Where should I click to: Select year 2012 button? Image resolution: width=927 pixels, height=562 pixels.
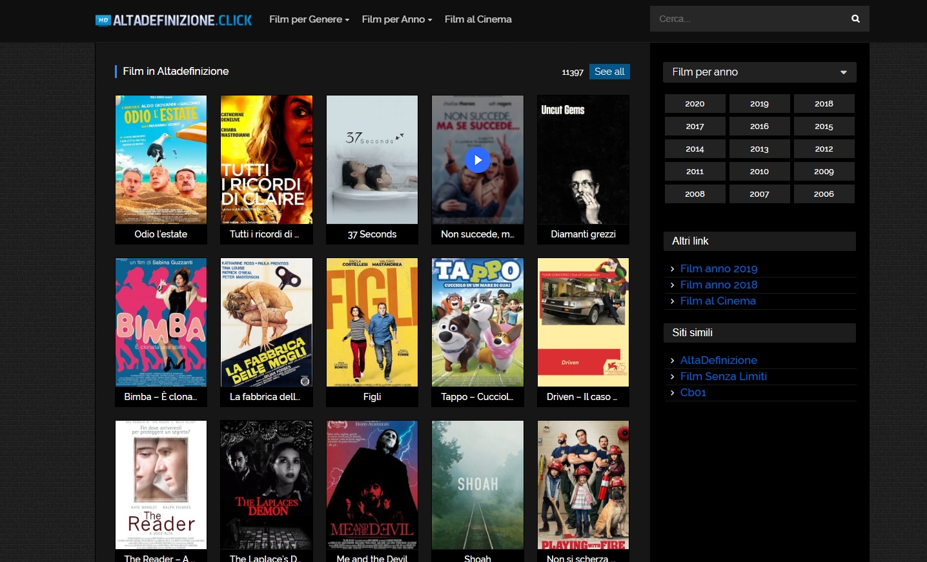click(824, 149)
